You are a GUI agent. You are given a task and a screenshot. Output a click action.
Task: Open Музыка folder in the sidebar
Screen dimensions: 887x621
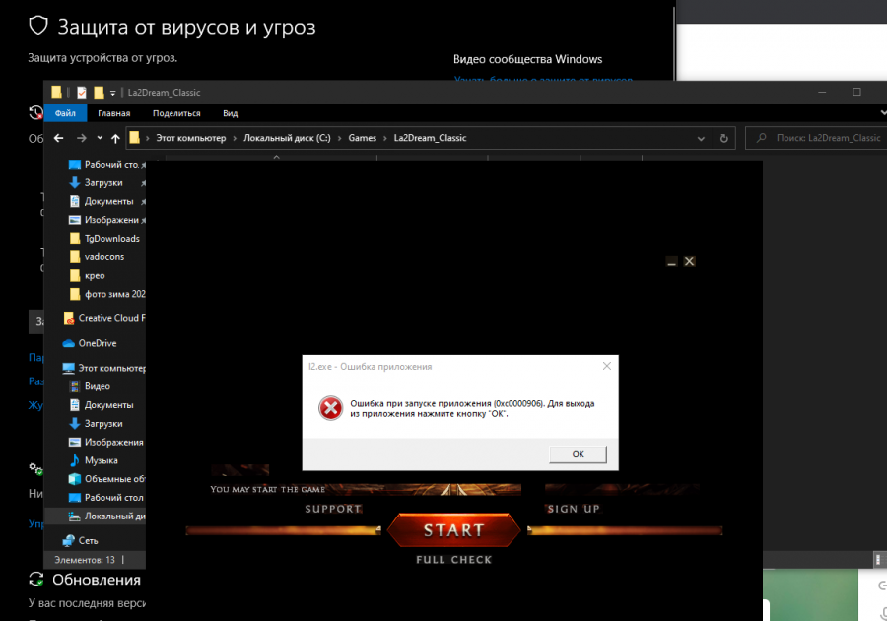[x=101, y=460]
